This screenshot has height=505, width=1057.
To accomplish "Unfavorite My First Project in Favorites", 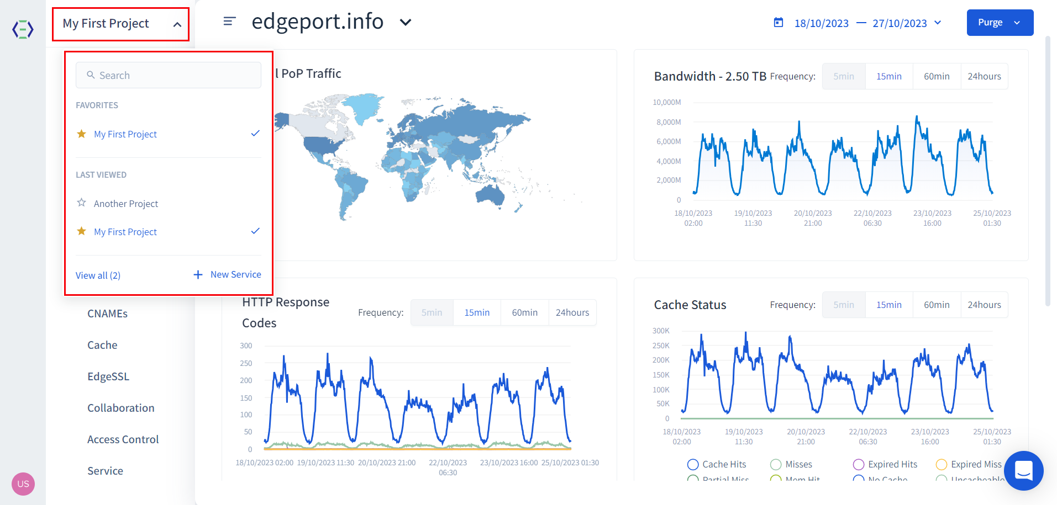I will point(82,134).
